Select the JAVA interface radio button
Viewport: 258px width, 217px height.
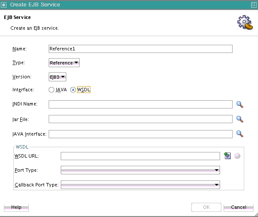(x=51, y=90)
